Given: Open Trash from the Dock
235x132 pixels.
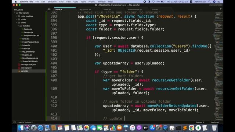Looking at the screenshot, I should pyautogui.click(x=214, y=128).
